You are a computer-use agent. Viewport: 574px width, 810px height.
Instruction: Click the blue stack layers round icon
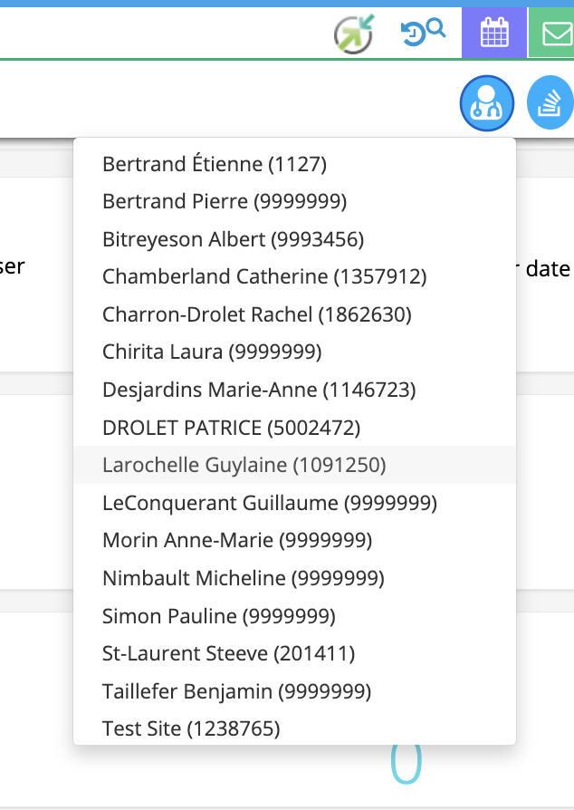pyautogui.click(x=550, y=102)
